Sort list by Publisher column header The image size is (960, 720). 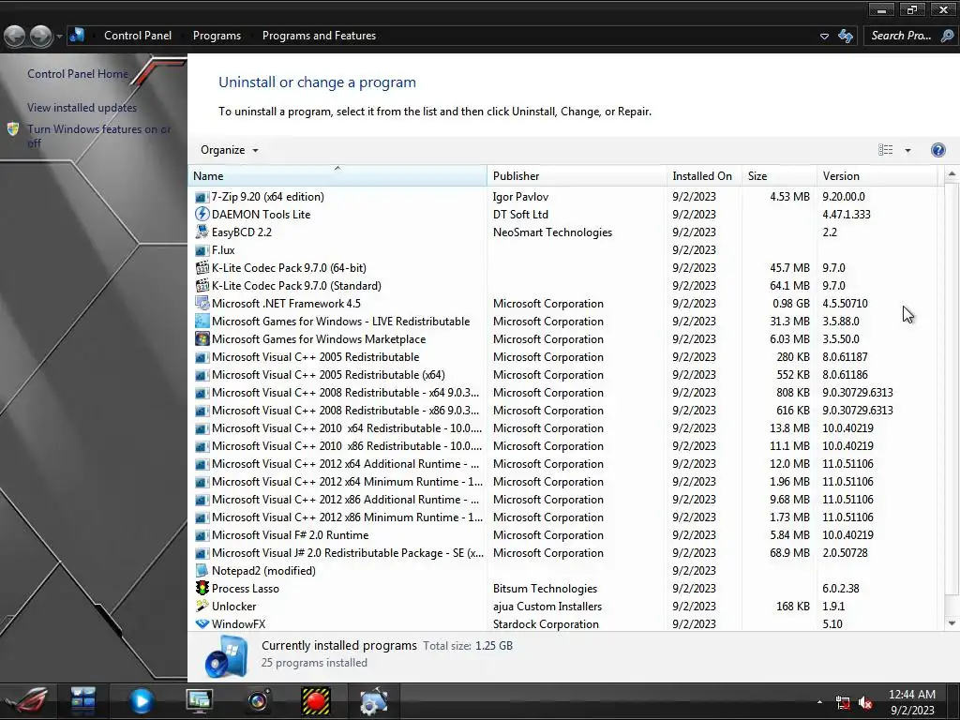pos(577,175)
